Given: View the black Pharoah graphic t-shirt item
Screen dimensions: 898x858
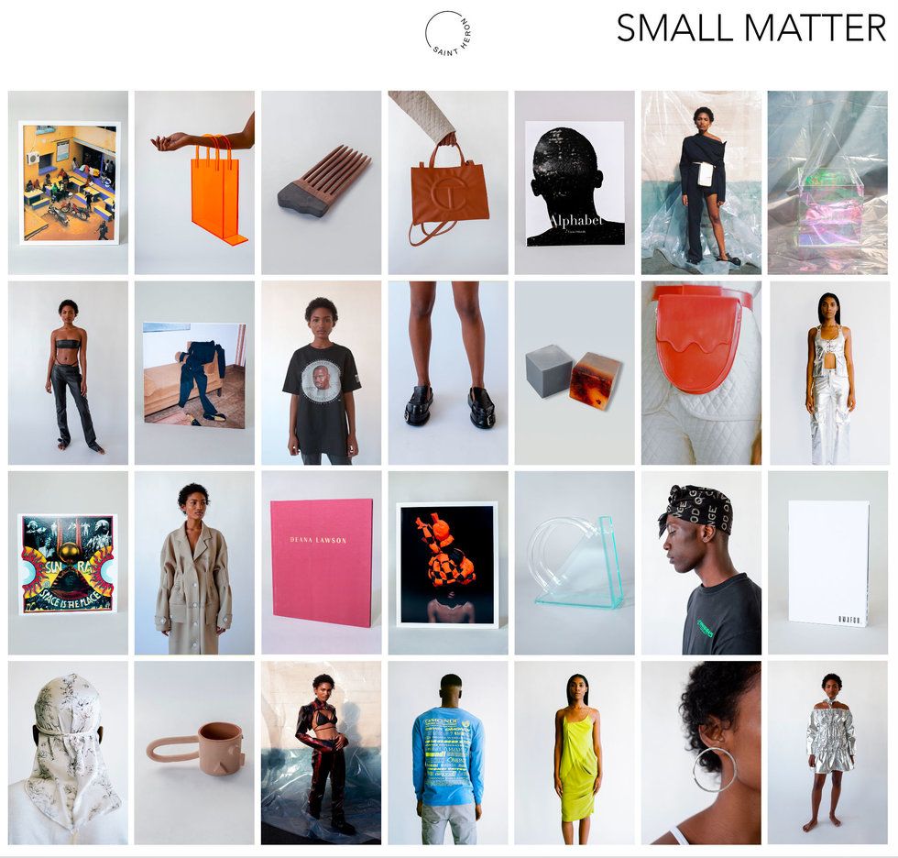Looking at the screenshot, I should pos(322,373).
